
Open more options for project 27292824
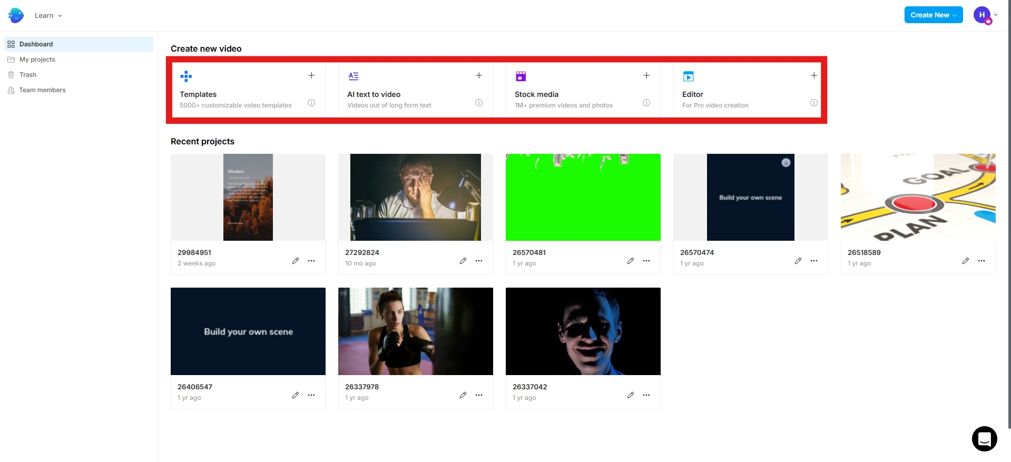pyautogui.click(x=479, y=261)
